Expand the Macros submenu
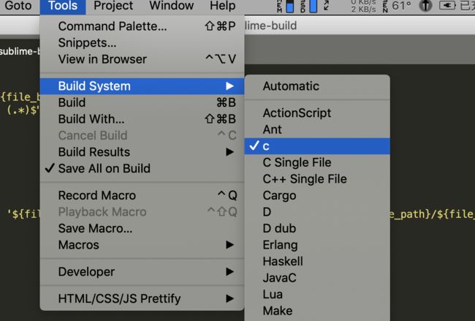 142,245
